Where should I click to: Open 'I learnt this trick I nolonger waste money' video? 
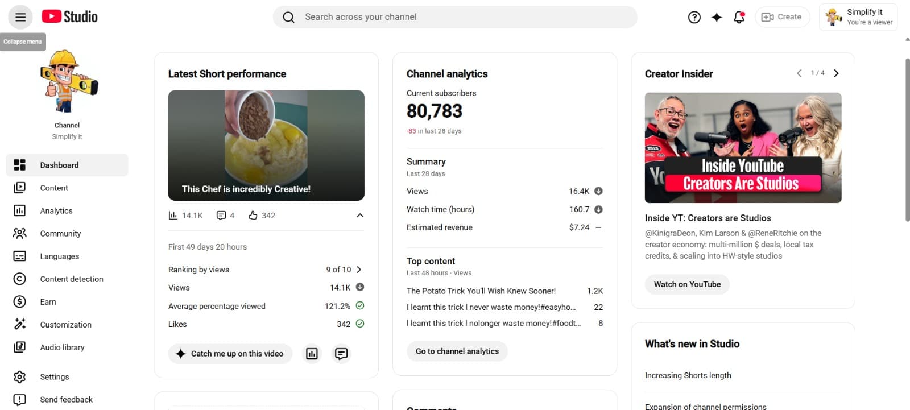pos(494,323)
